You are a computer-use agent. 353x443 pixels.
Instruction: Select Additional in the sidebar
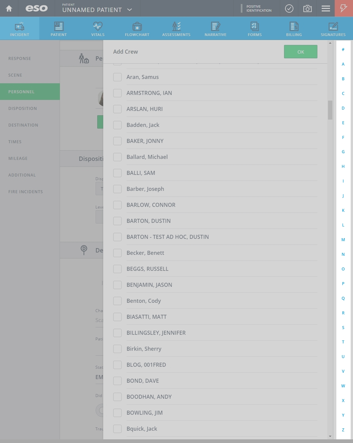click(x=30, y=175)
